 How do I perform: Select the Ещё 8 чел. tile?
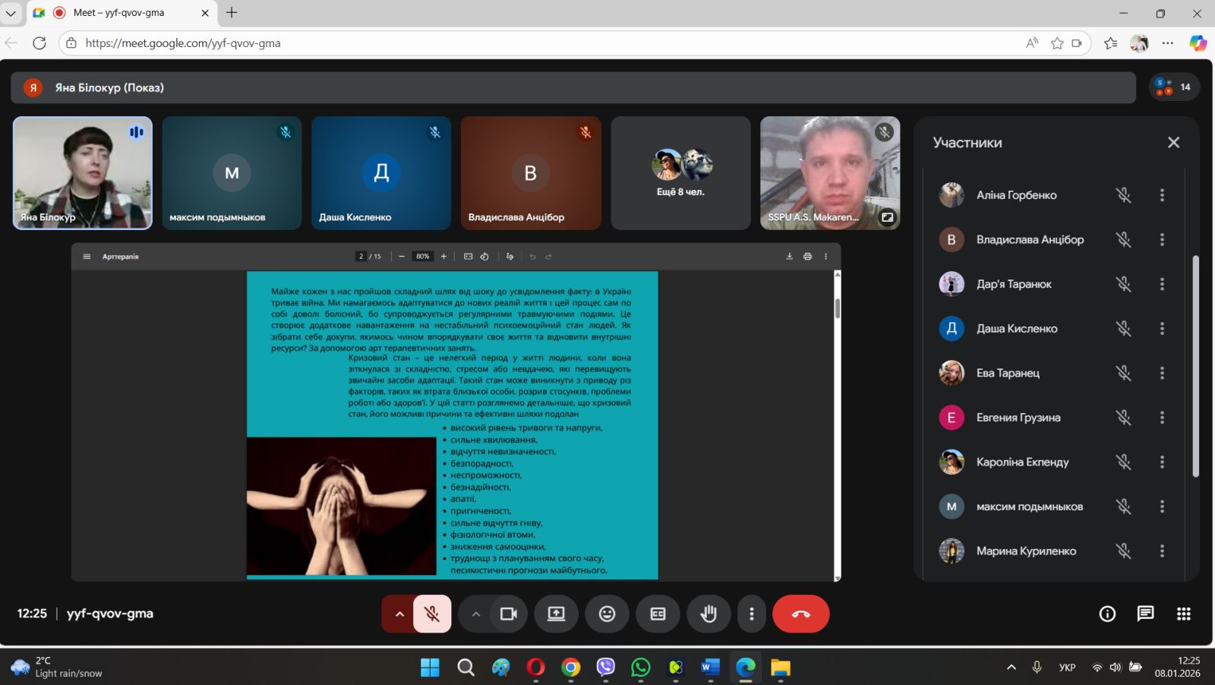(680, 173)
